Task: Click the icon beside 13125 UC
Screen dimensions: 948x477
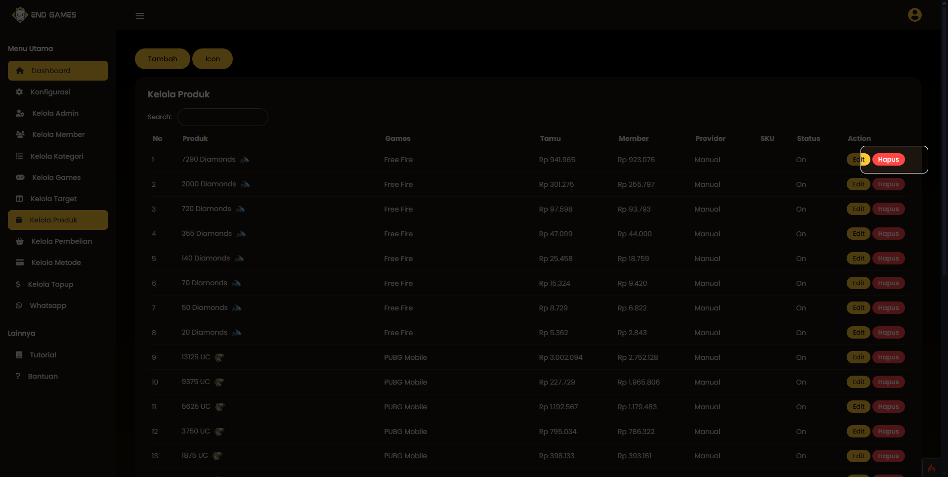Action: 219,357
